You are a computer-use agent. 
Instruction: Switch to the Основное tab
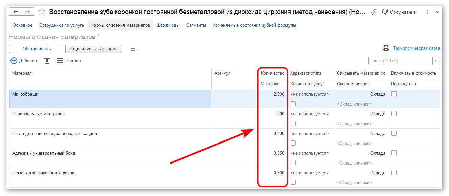tap(22, 25)
